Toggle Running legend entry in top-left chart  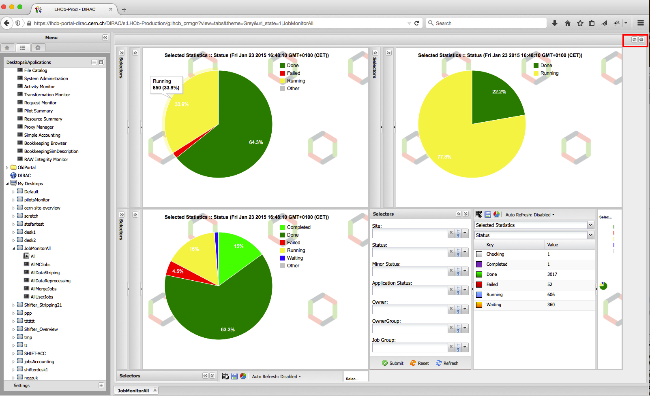pyautogui.click(x=292, y=81)
